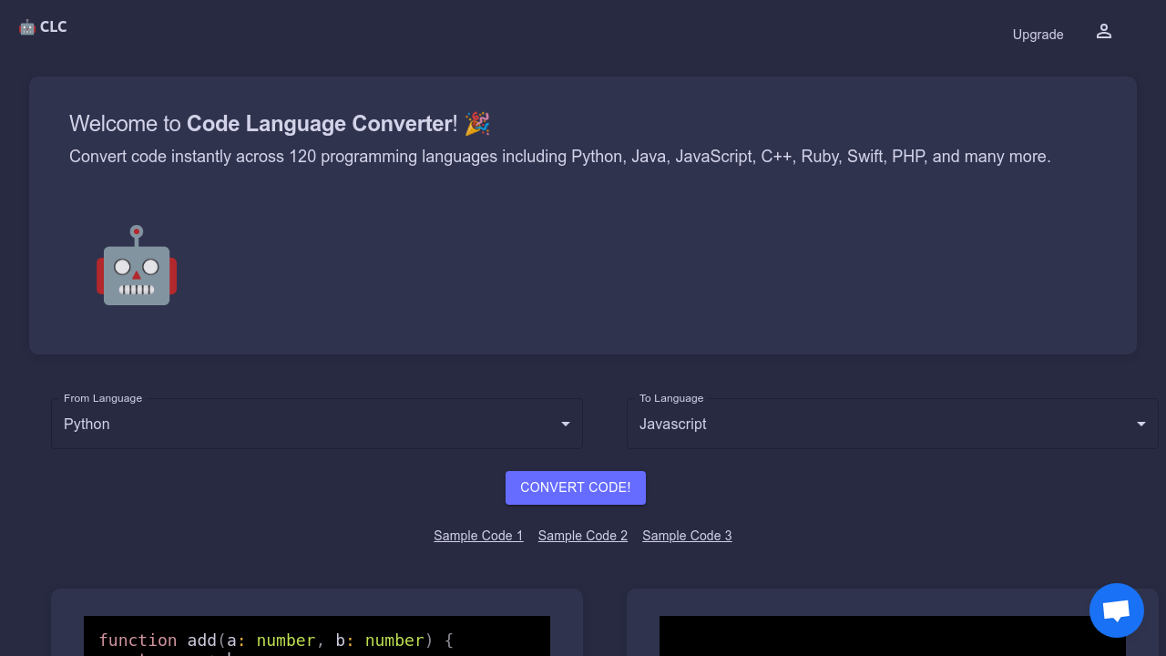Open the To Language dropdown showing Javascript
The image size is (1166, 656).
[x=893, y=424]
